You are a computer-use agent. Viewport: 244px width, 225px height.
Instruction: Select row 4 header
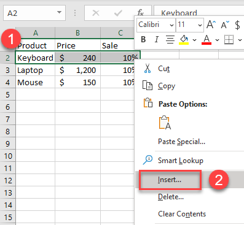(x=8, y=82)
